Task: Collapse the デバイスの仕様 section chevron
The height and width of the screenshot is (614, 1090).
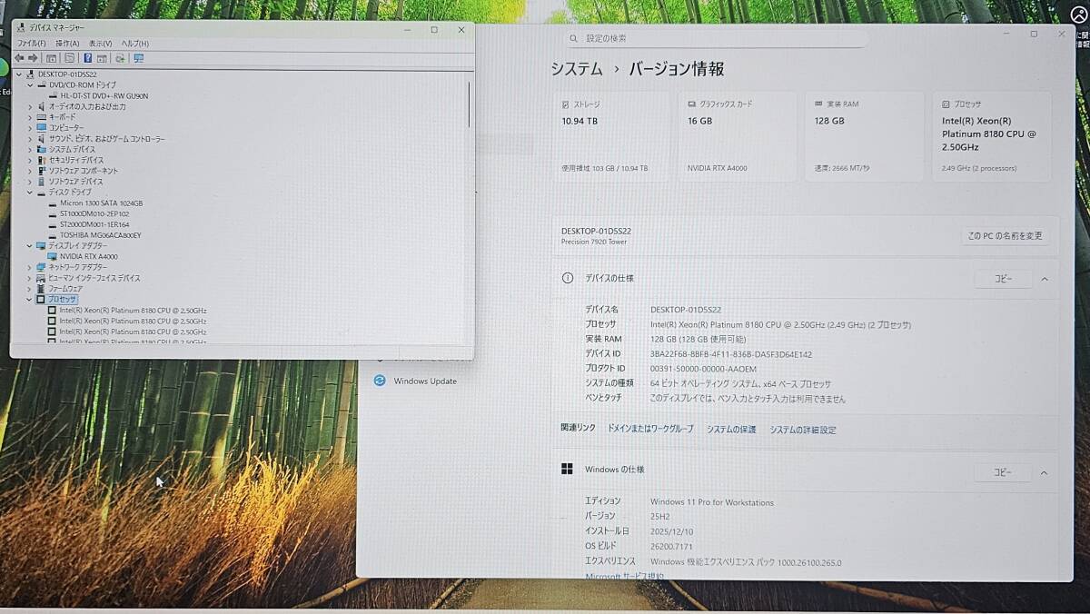Action: click(1045, 279)
